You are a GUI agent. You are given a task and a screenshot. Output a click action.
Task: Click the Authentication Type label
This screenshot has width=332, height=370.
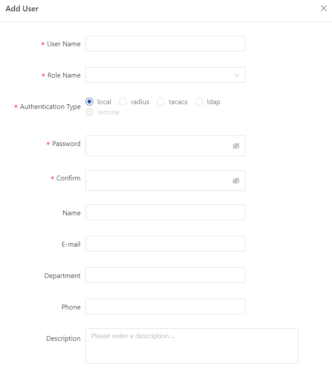(50, 107)
